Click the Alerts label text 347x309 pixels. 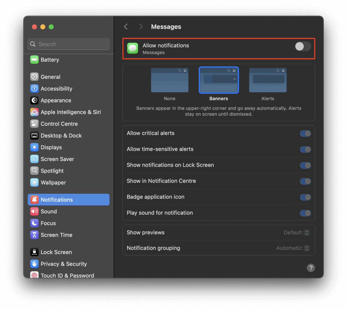pyautogui.click(x=268, y=99)
